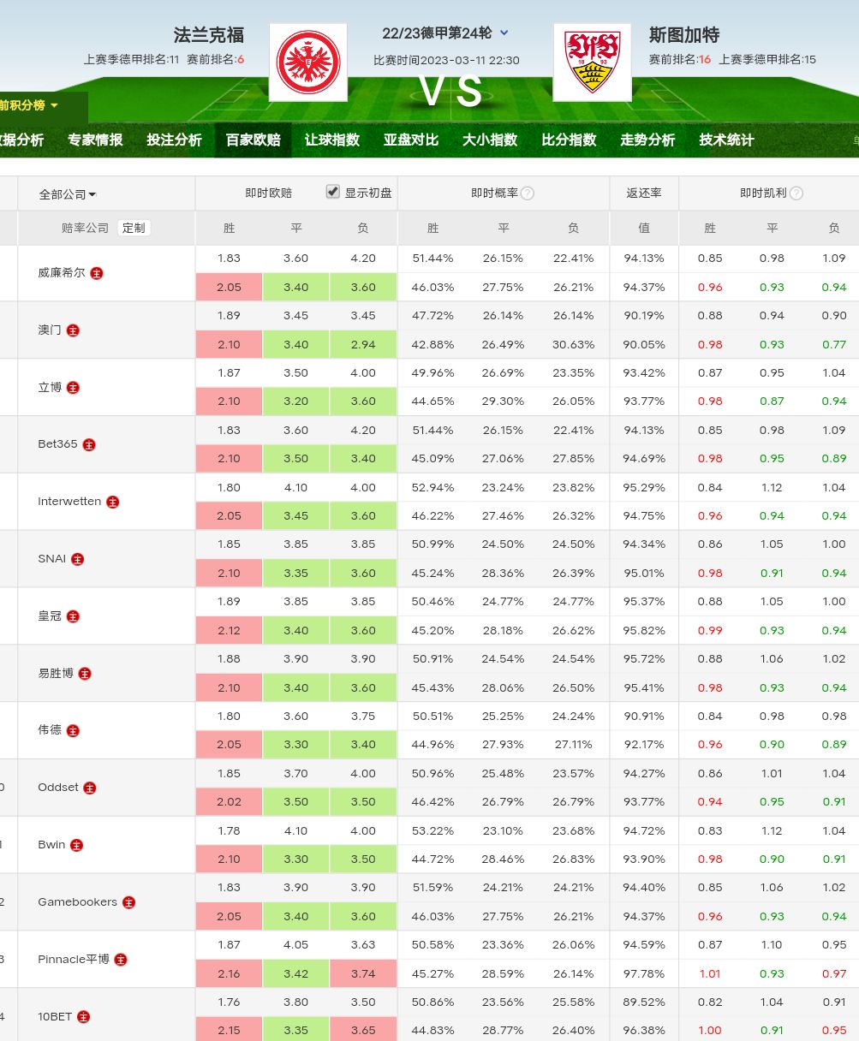Screen dimensions: 859x1041
Task: Click the red 主 icon beside Interwetten
Action: click(x=112, y=502)
